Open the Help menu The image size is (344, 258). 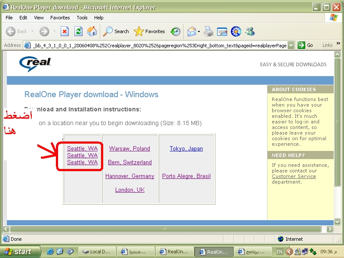pyautogui.click(x=98, y=18)
